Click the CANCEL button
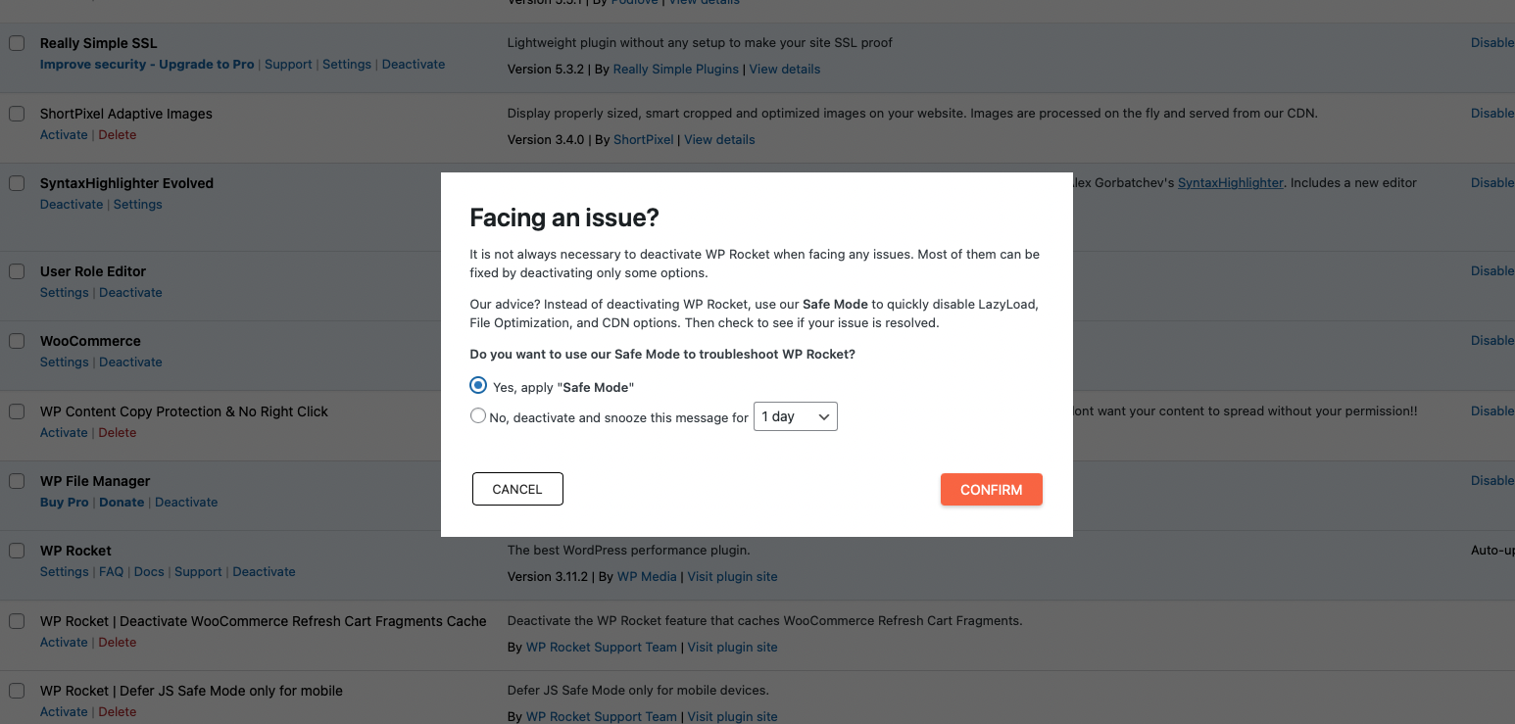The width and height of the screenshot is (1515, 724). 517,489
